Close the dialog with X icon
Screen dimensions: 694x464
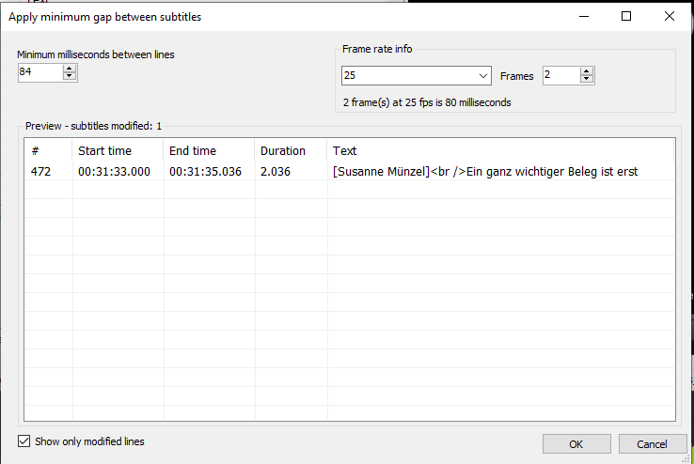pyautogui.click(x=670, y=16)
